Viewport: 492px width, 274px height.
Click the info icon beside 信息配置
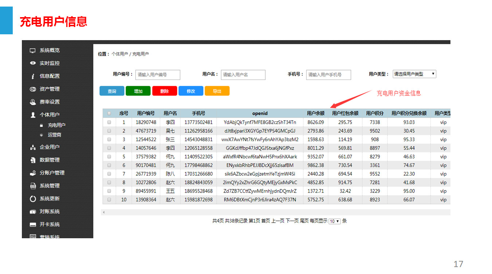point(33,76)
